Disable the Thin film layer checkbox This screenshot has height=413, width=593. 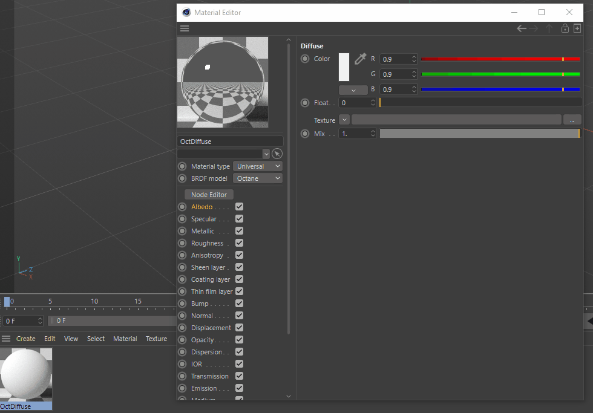(239, 291)
